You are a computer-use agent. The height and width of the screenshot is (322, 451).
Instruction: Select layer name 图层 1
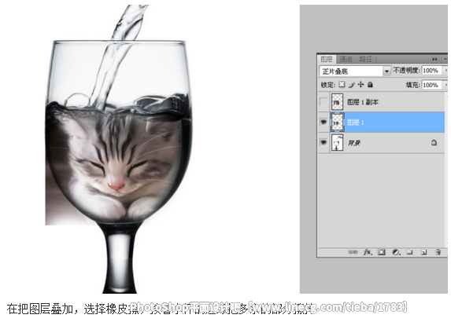pyautogui.click(x=356, y=123)
